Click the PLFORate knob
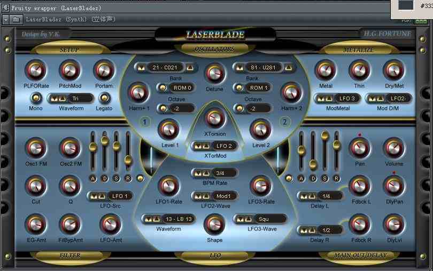The width and height of the screenshot is (433, 271). click(x=36, y=70)
